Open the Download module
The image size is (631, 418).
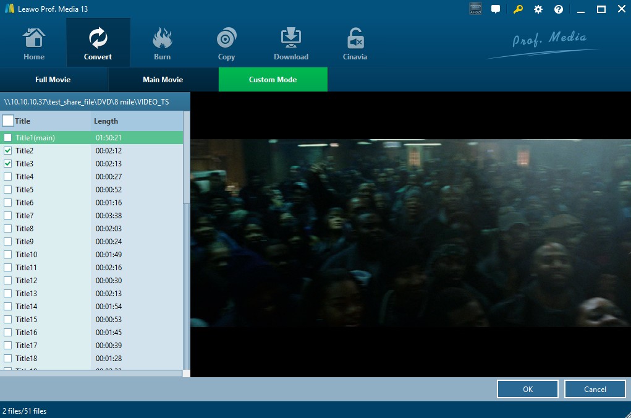tap(290, 42)
